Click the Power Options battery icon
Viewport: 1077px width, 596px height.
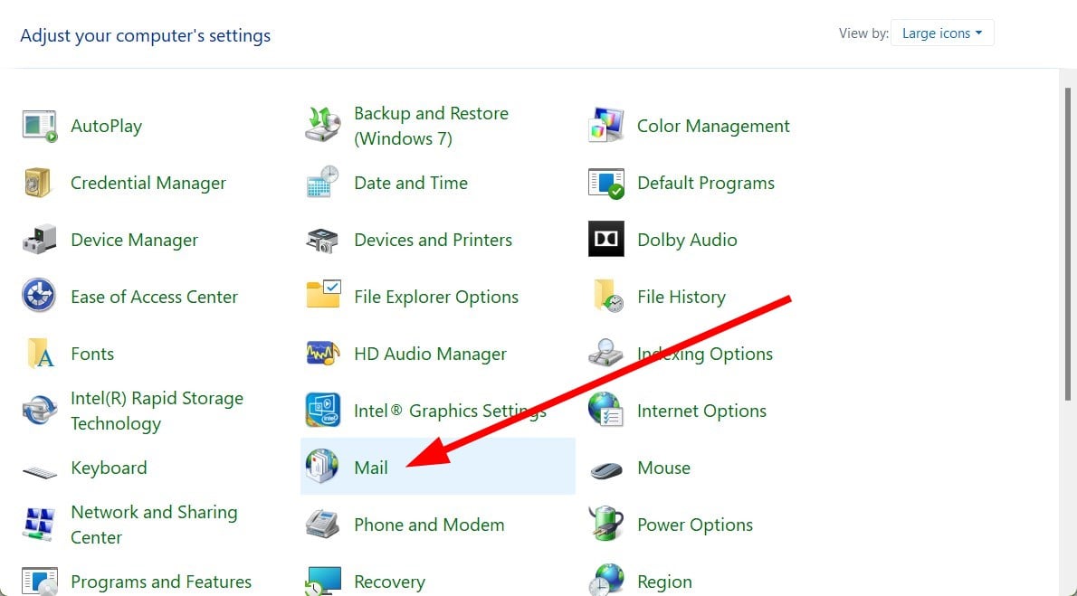(x=605, y=524)
